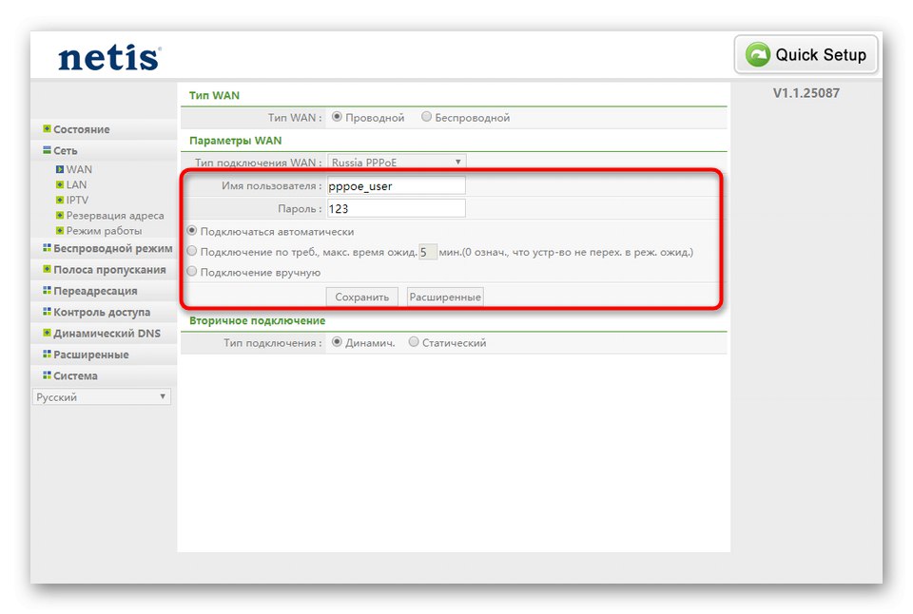
Task: Select Динамич. secondary connection type
Action: (x=337, y=342)
